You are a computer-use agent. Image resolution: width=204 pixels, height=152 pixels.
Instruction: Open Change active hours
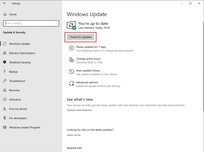pos(88,59)
